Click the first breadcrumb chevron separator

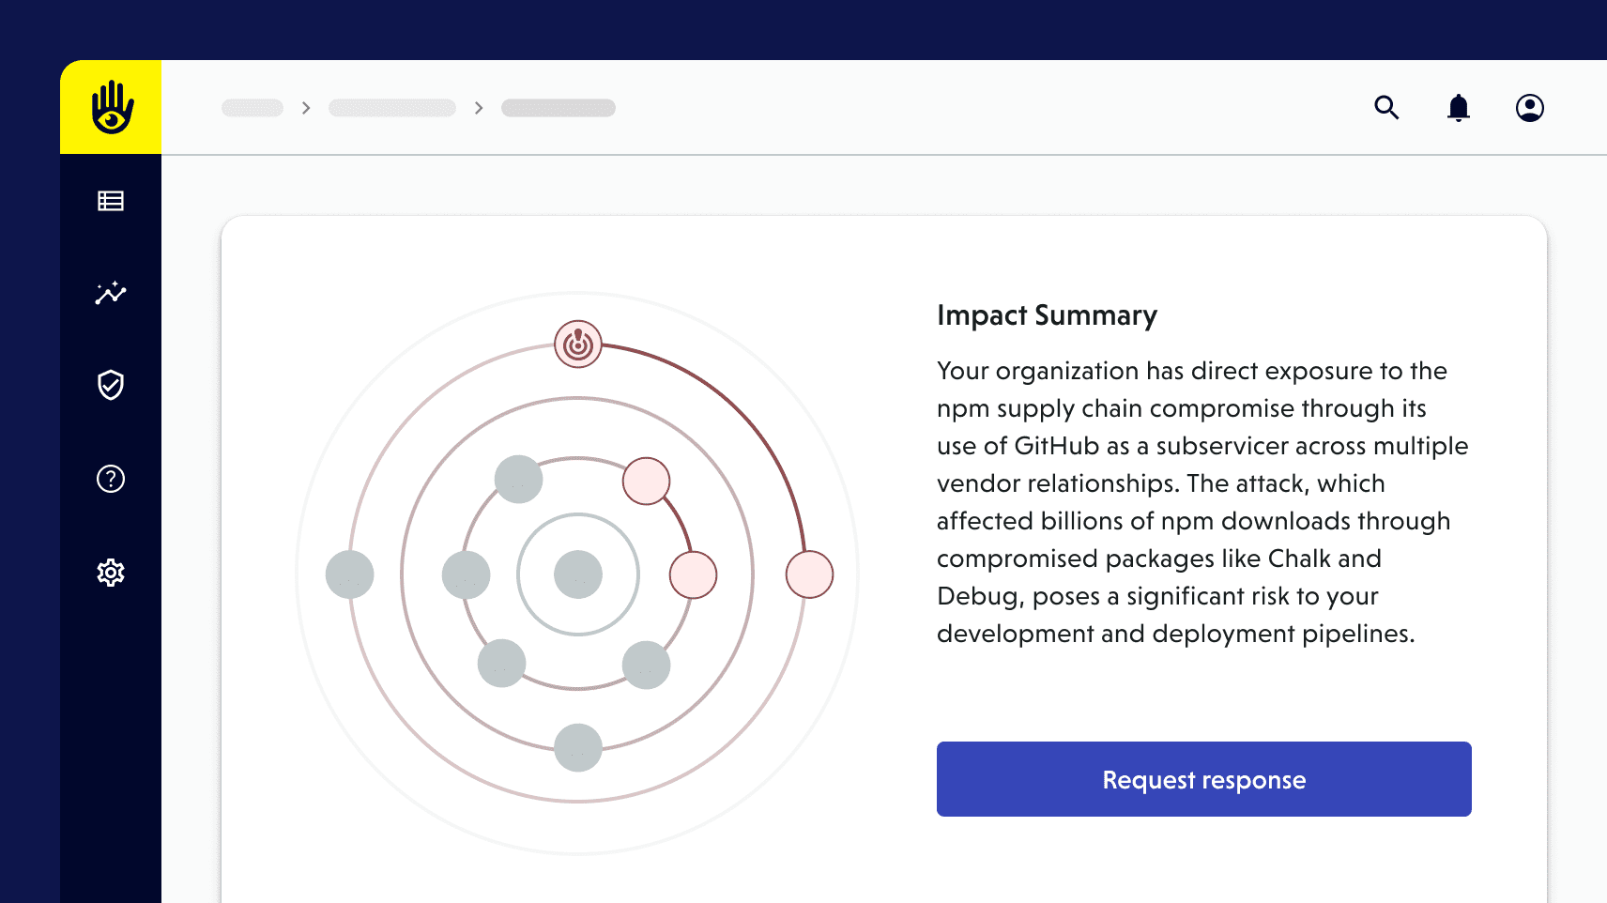(x=306, y=108)
